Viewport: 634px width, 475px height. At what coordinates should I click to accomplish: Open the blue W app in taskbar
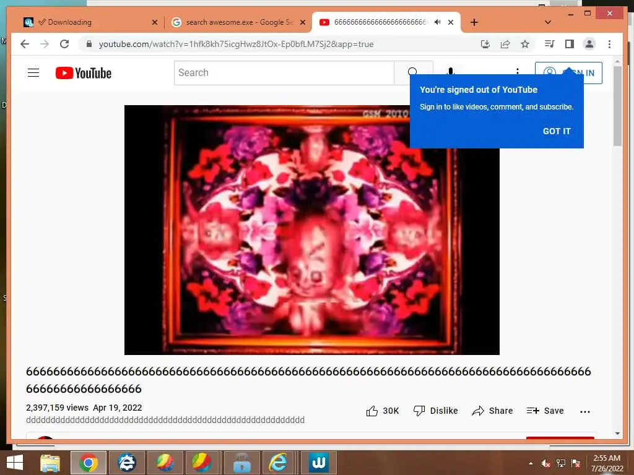tap(319, 463)
